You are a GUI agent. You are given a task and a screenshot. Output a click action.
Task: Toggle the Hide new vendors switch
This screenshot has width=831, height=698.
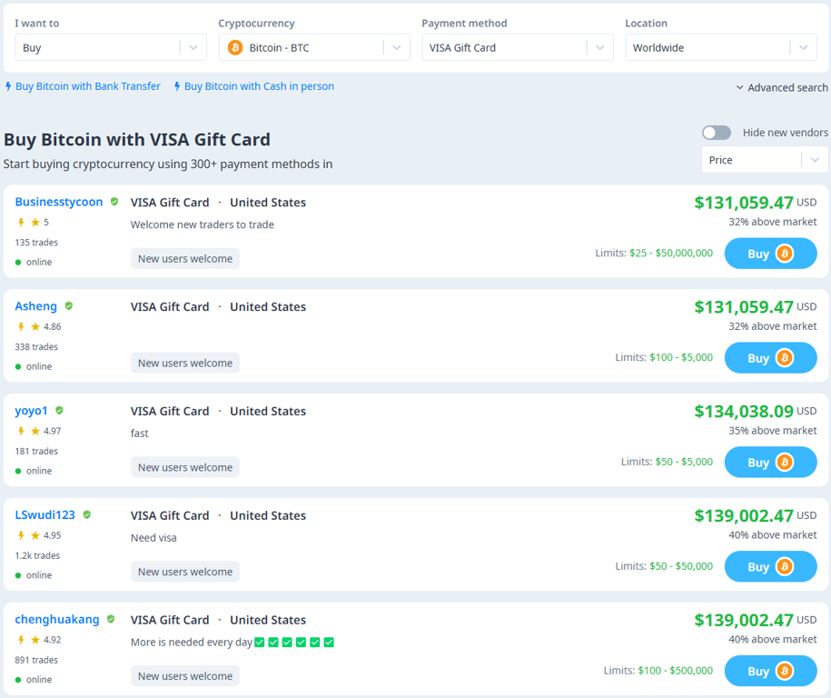click(716, 132)
